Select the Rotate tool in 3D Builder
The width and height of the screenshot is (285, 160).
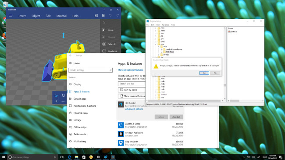[63, 95]
